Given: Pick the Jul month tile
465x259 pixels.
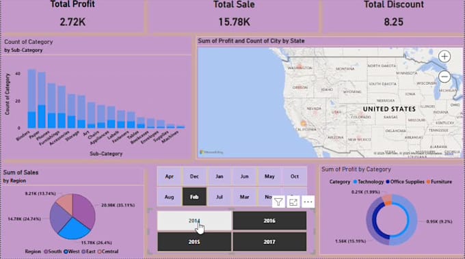Looking at the screenshot, I should tap(220, 197).
